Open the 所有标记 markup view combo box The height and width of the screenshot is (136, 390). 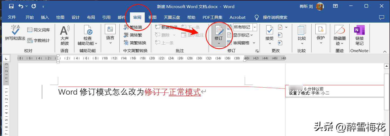point(245,27)
